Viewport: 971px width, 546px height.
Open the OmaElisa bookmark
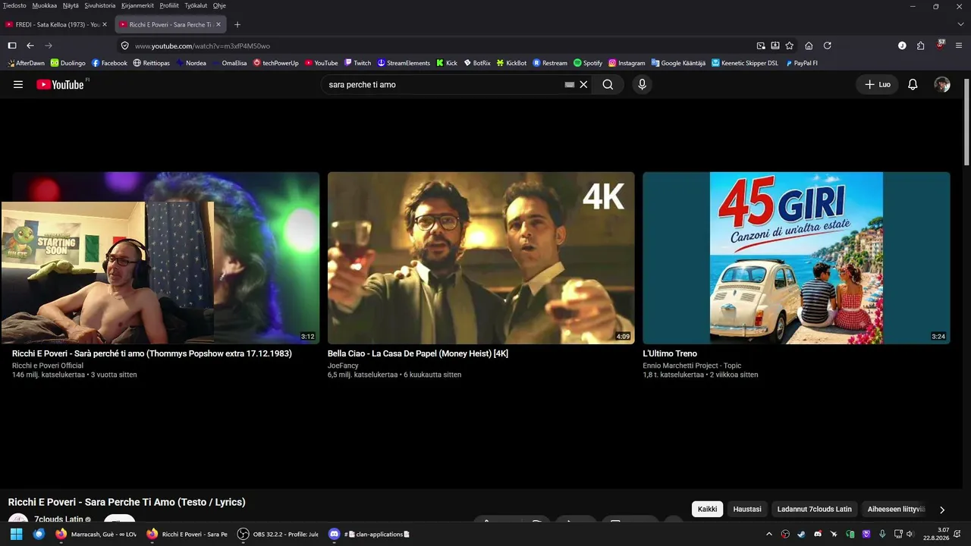pos(229,63)
